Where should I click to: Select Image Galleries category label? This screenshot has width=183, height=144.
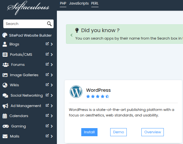point(24,75)
